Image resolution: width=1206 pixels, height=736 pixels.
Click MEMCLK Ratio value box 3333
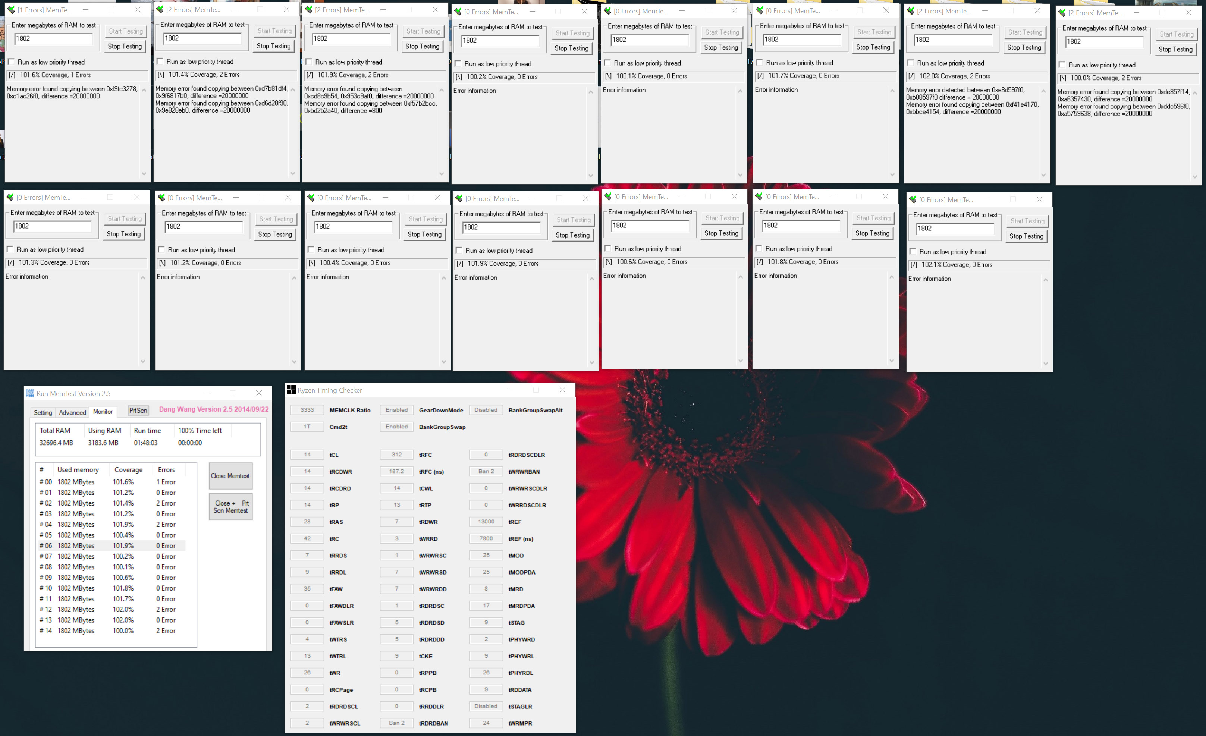point(307,410)
